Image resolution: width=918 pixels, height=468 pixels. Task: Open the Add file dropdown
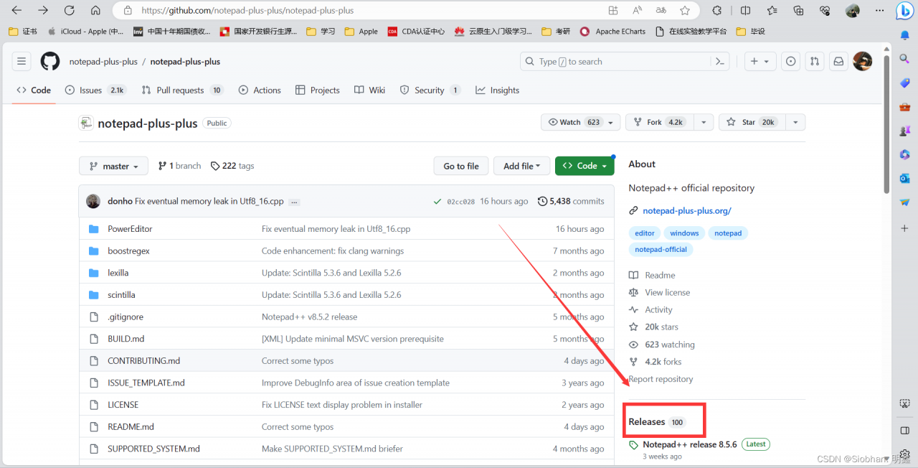(x=521, y=166)
